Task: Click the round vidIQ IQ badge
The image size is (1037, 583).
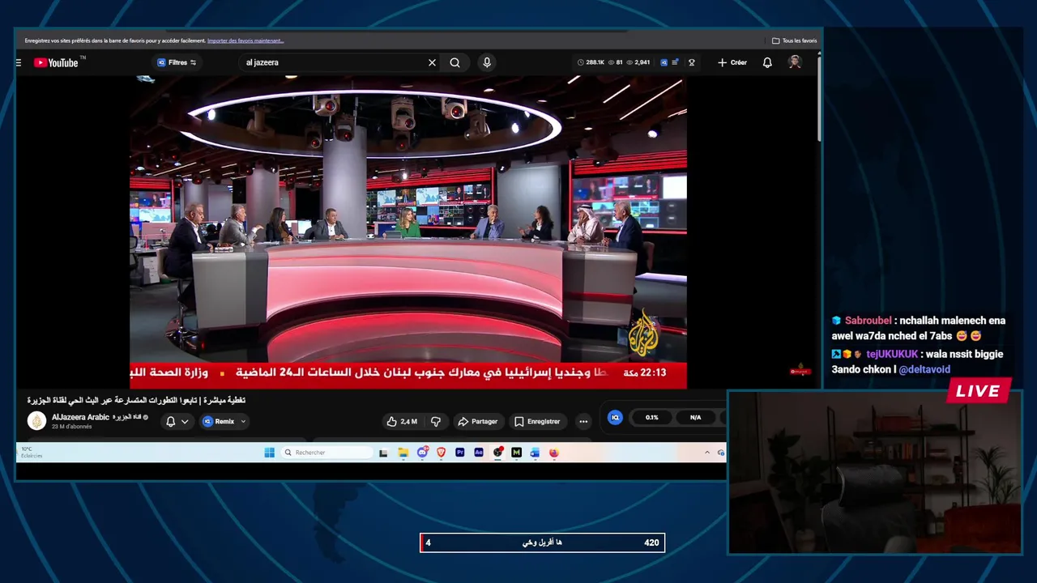Action: [615, 417]
